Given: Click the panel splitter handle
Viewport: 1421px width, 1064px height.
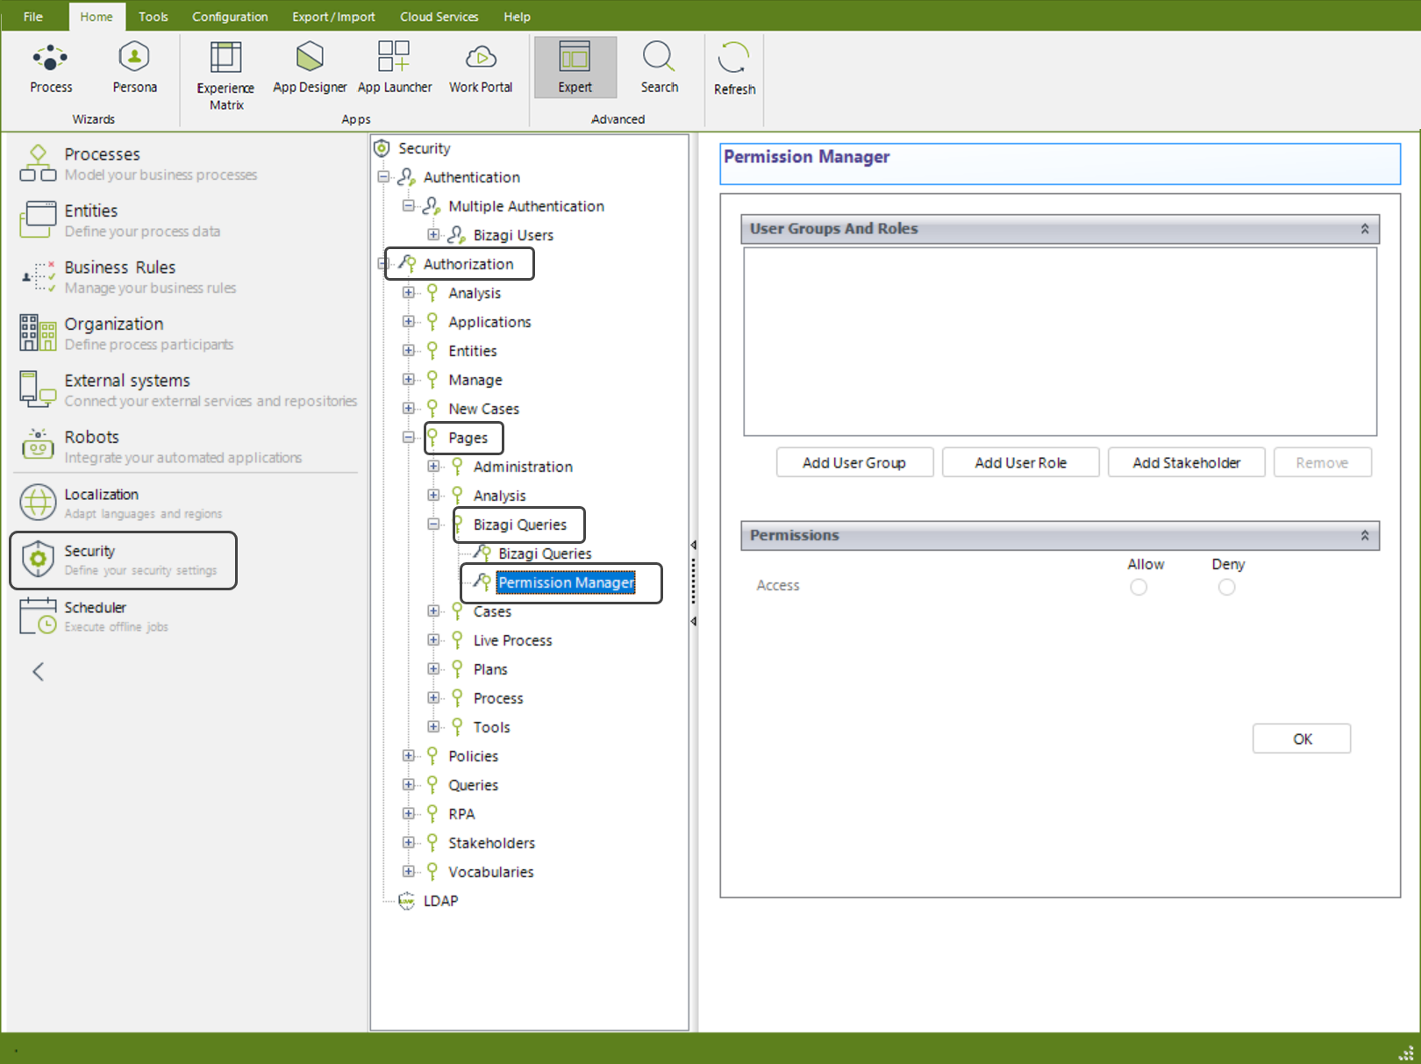Looking at the screenshot, I should point(693,582).
